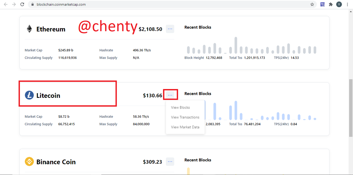Click Ethereum total txs 1,201,915,173
Viewport: 353px width, 175px height.
(x=255, y=58)
